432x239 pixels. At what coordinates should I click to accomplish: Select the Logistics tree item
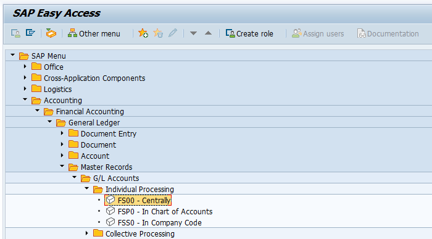(x=57, y=90)
